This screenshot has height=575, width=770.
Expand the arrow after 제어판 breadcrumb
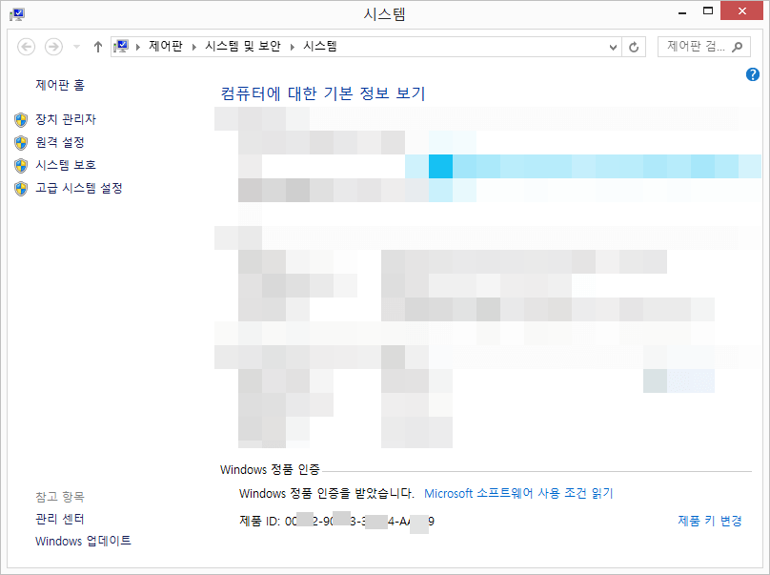(194, 47)
